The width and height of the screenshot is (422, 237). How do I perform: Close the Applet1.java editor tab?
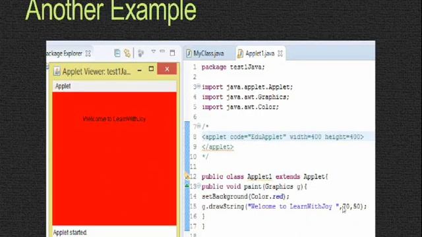[280, 53]
